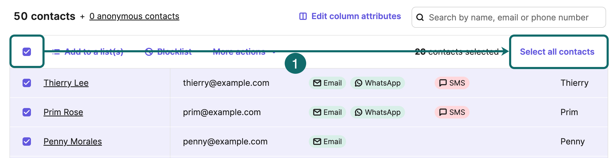Deselect the Penny Morales row checkbox
Viewport: 615px width, 158px height.
(27, 142)
